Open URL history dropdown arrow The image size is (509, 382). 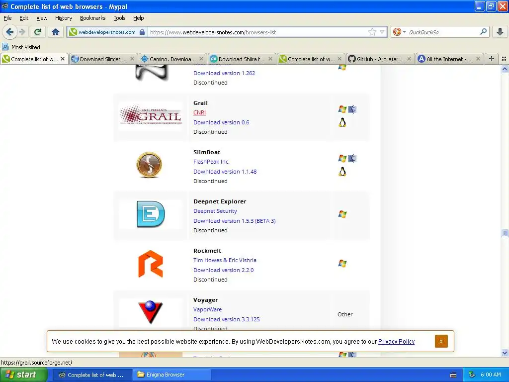click(382, 32)
